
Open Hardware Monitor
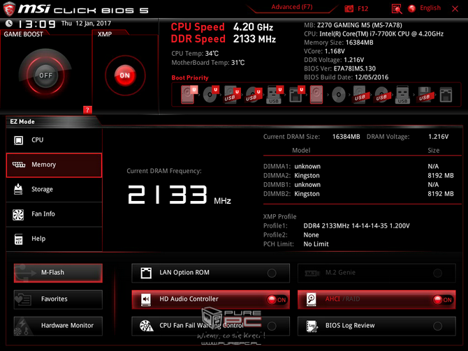58,326
